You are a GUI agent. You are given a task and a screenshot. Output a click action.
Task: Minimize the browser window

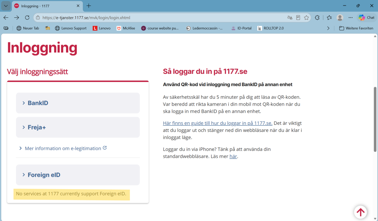[344, 6]
